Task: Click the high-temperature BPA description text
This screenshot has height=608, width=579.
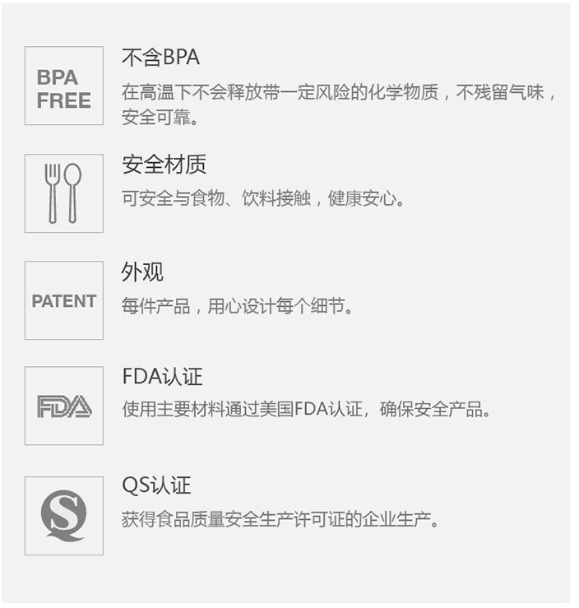Action: [339, 92]
